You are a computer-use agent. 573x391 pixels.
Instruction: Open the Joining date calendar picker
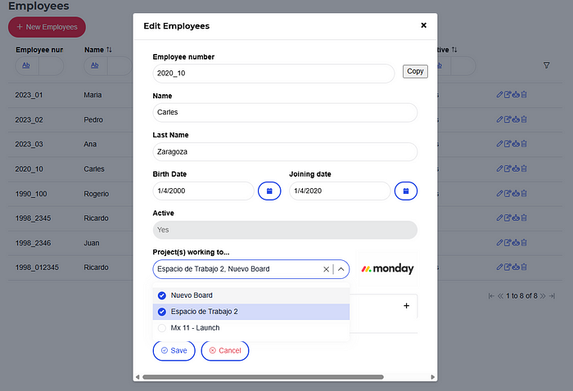(405, 191)
